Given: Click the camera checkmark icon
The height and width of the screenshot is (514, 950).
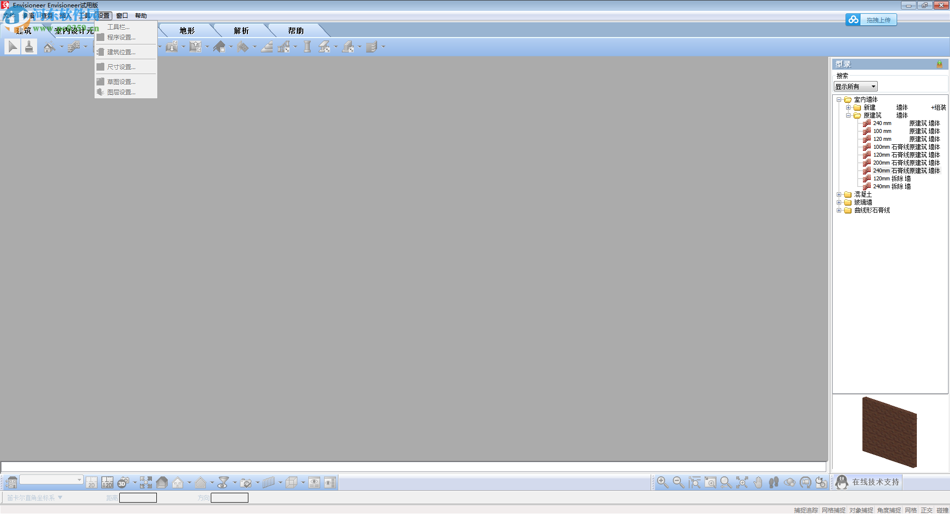Looking at the screenshot, I should (246, 482).
